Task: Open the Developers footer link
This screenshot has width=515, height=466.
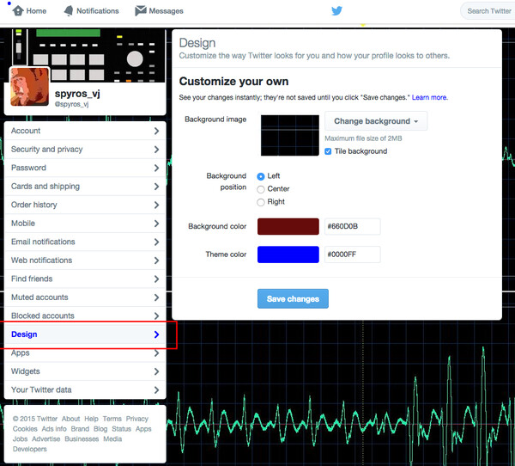Action: (x=29, y=449)
